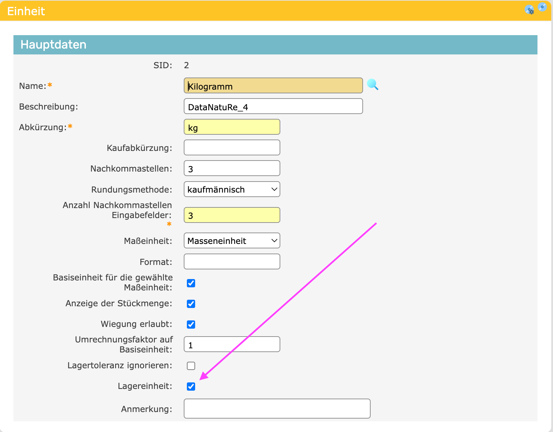This screenshot has height=432, width=553.
Task: Click the Hauptdaten section header
Action: [275, 45]
